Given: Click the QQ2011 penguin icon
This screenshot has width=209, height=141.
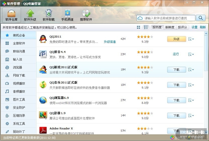Looking at the screenshot, I should pos(43,39).
